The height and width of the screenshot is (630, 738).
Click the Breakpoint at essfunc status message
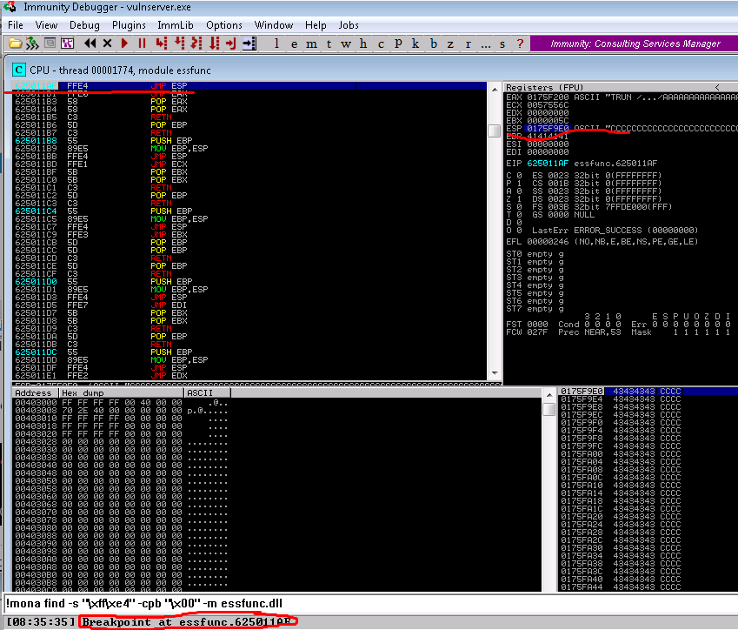point(187,622)
